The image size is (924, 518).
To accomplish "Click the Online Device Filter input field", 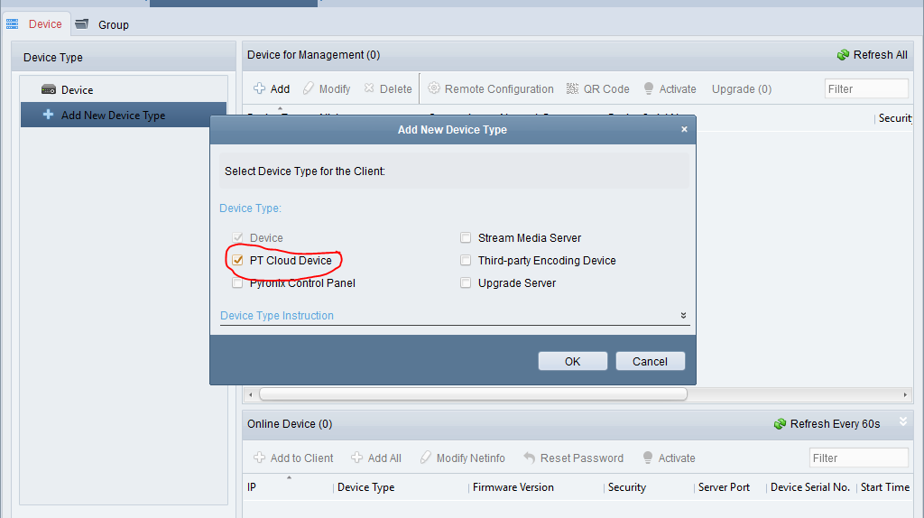I will [x=858, y=458].
